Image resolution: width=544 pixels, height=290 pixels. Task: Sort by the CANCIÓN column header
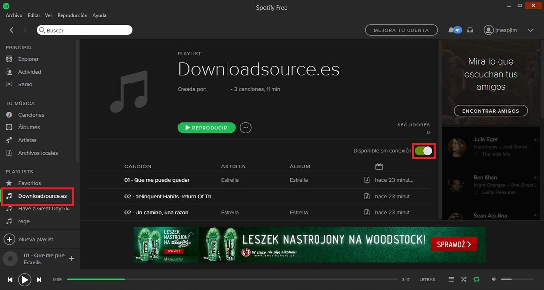pyautogui.click(x=138, y=166)
